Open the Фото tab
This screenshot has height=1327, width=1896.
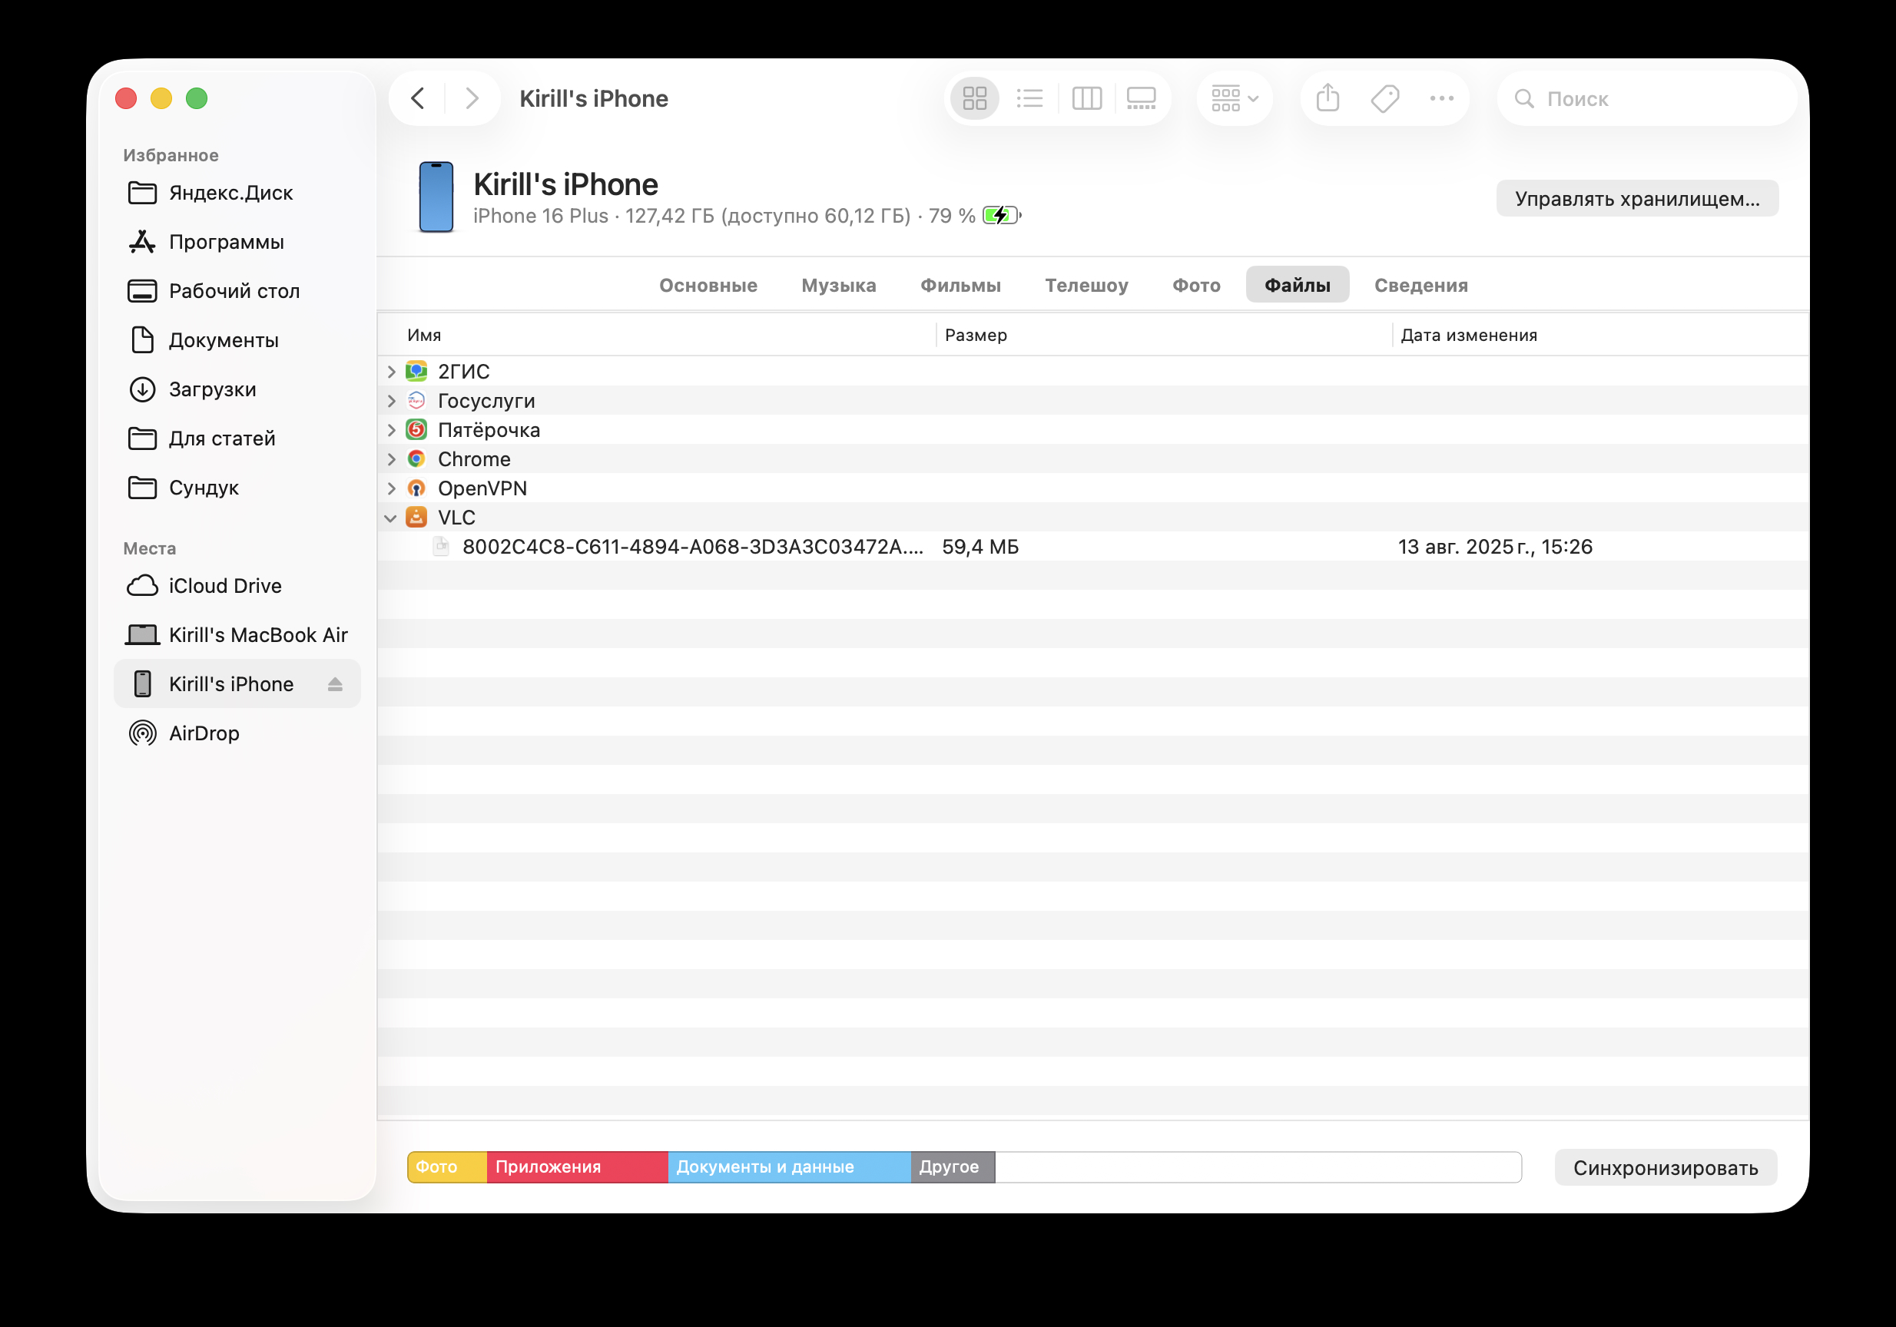pos(1195,285)
